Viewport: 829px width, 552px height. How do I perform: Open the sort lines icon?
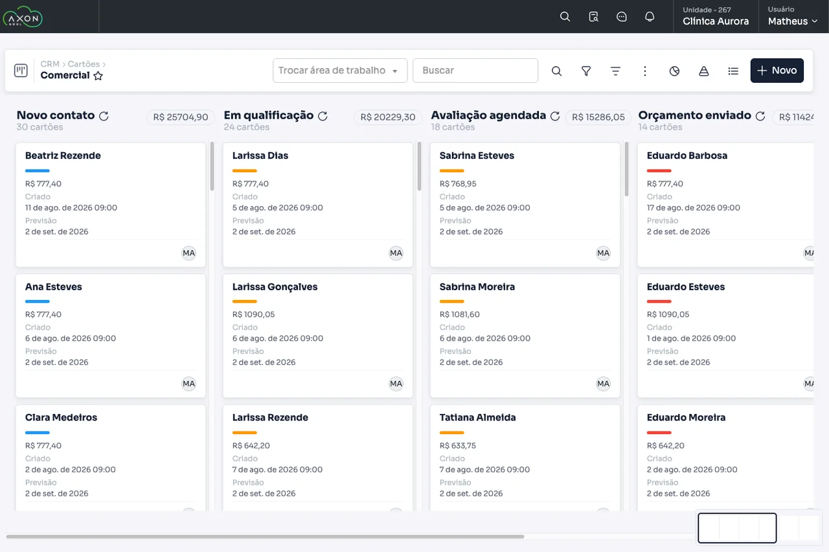[615, 71]
